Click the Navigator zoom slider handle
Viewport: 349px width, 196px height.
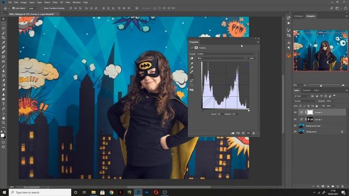click(321, 85)
